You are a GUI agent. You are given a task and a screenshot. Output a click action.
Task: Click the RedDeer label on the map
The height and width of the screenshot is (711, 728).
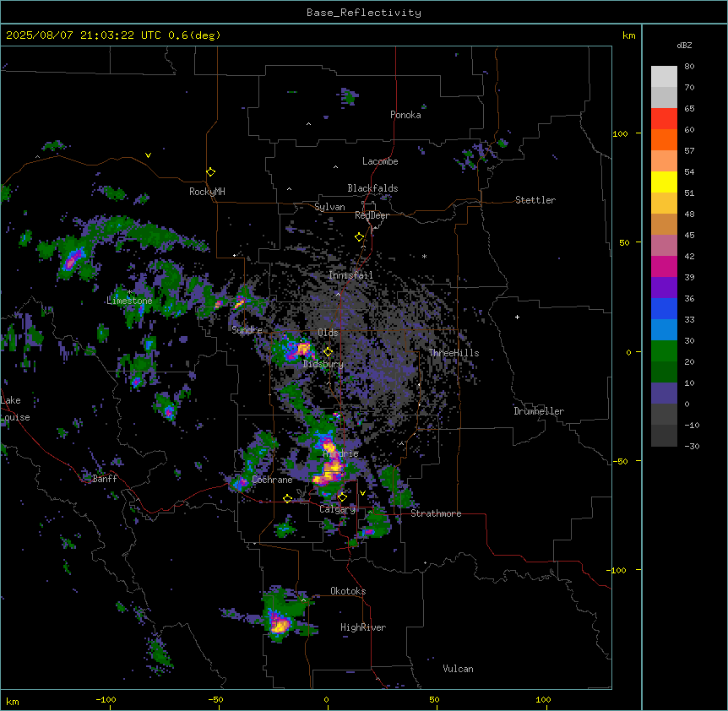click(372, 215)
